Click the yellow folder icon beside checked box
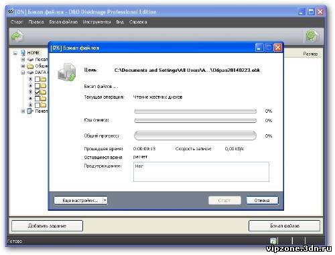Image resolution: width=335 pixels, height=255 pixels. (44, 92)
